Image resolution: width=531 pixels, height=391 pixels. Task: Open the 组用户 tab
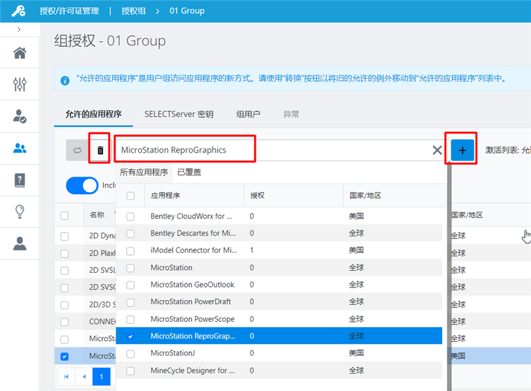point(248,114)
